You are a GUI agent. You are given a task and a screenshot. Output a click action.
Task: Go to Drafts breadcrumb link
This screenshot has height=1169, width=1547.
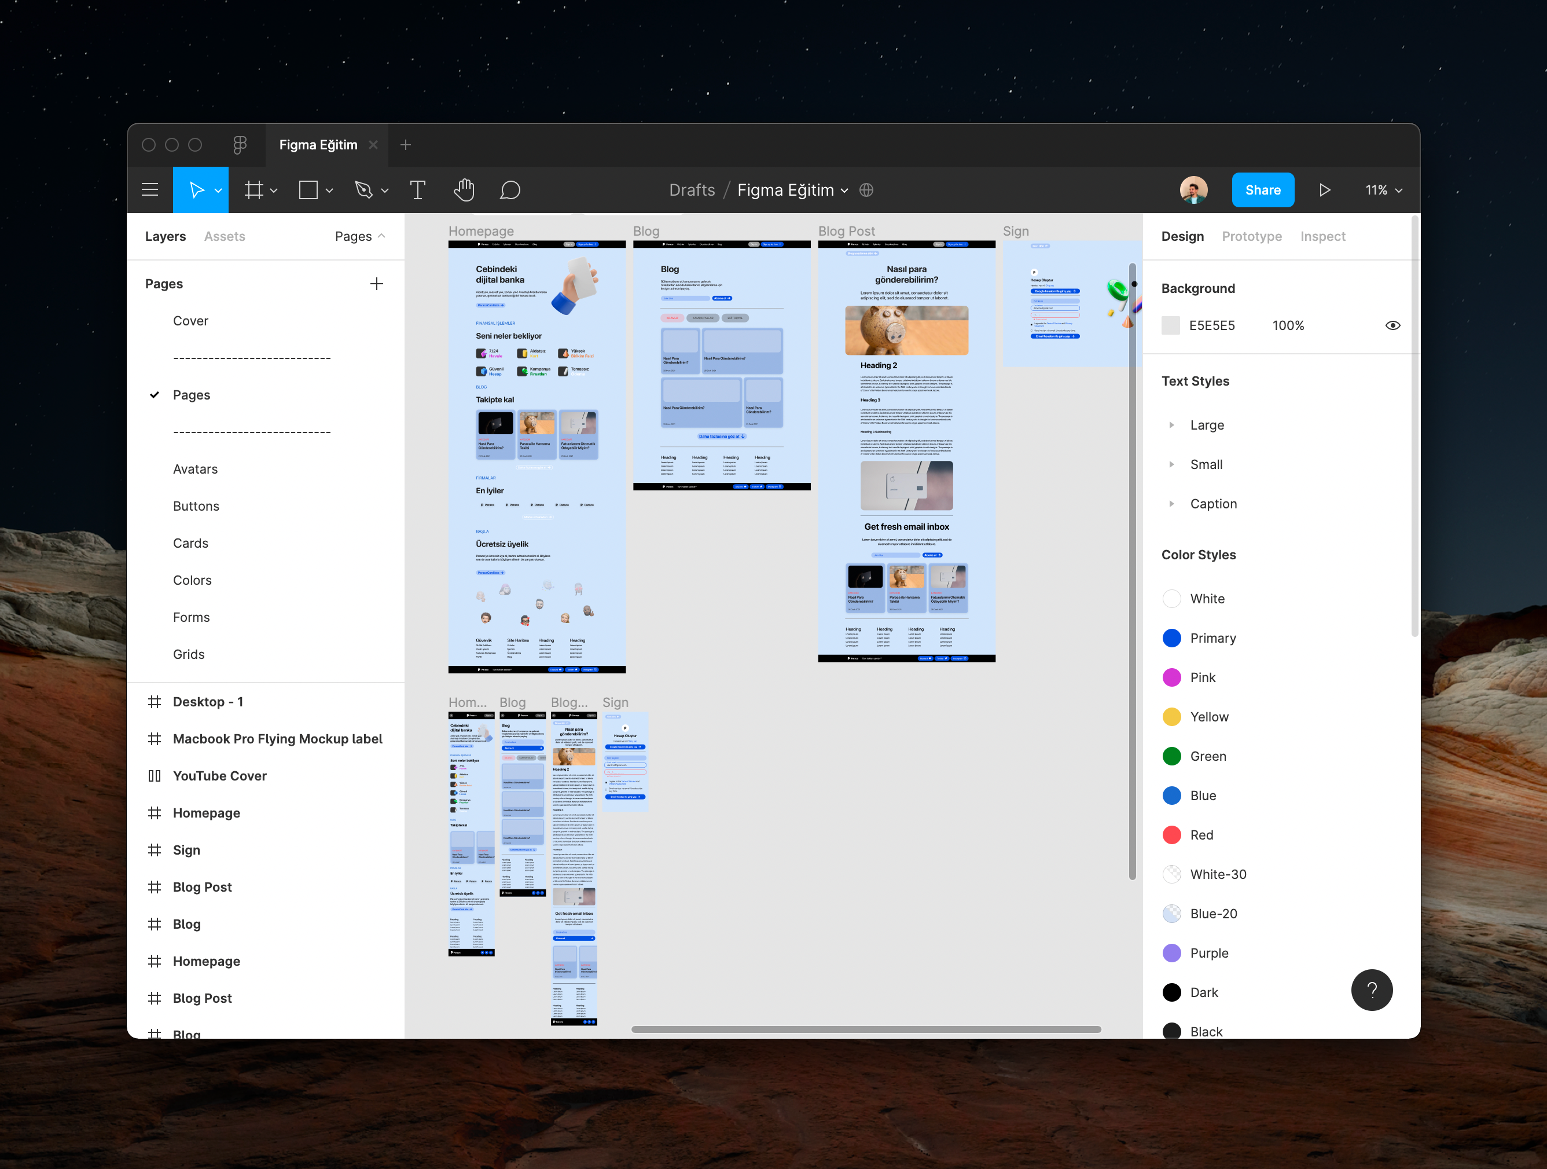(x=692, y=189)
